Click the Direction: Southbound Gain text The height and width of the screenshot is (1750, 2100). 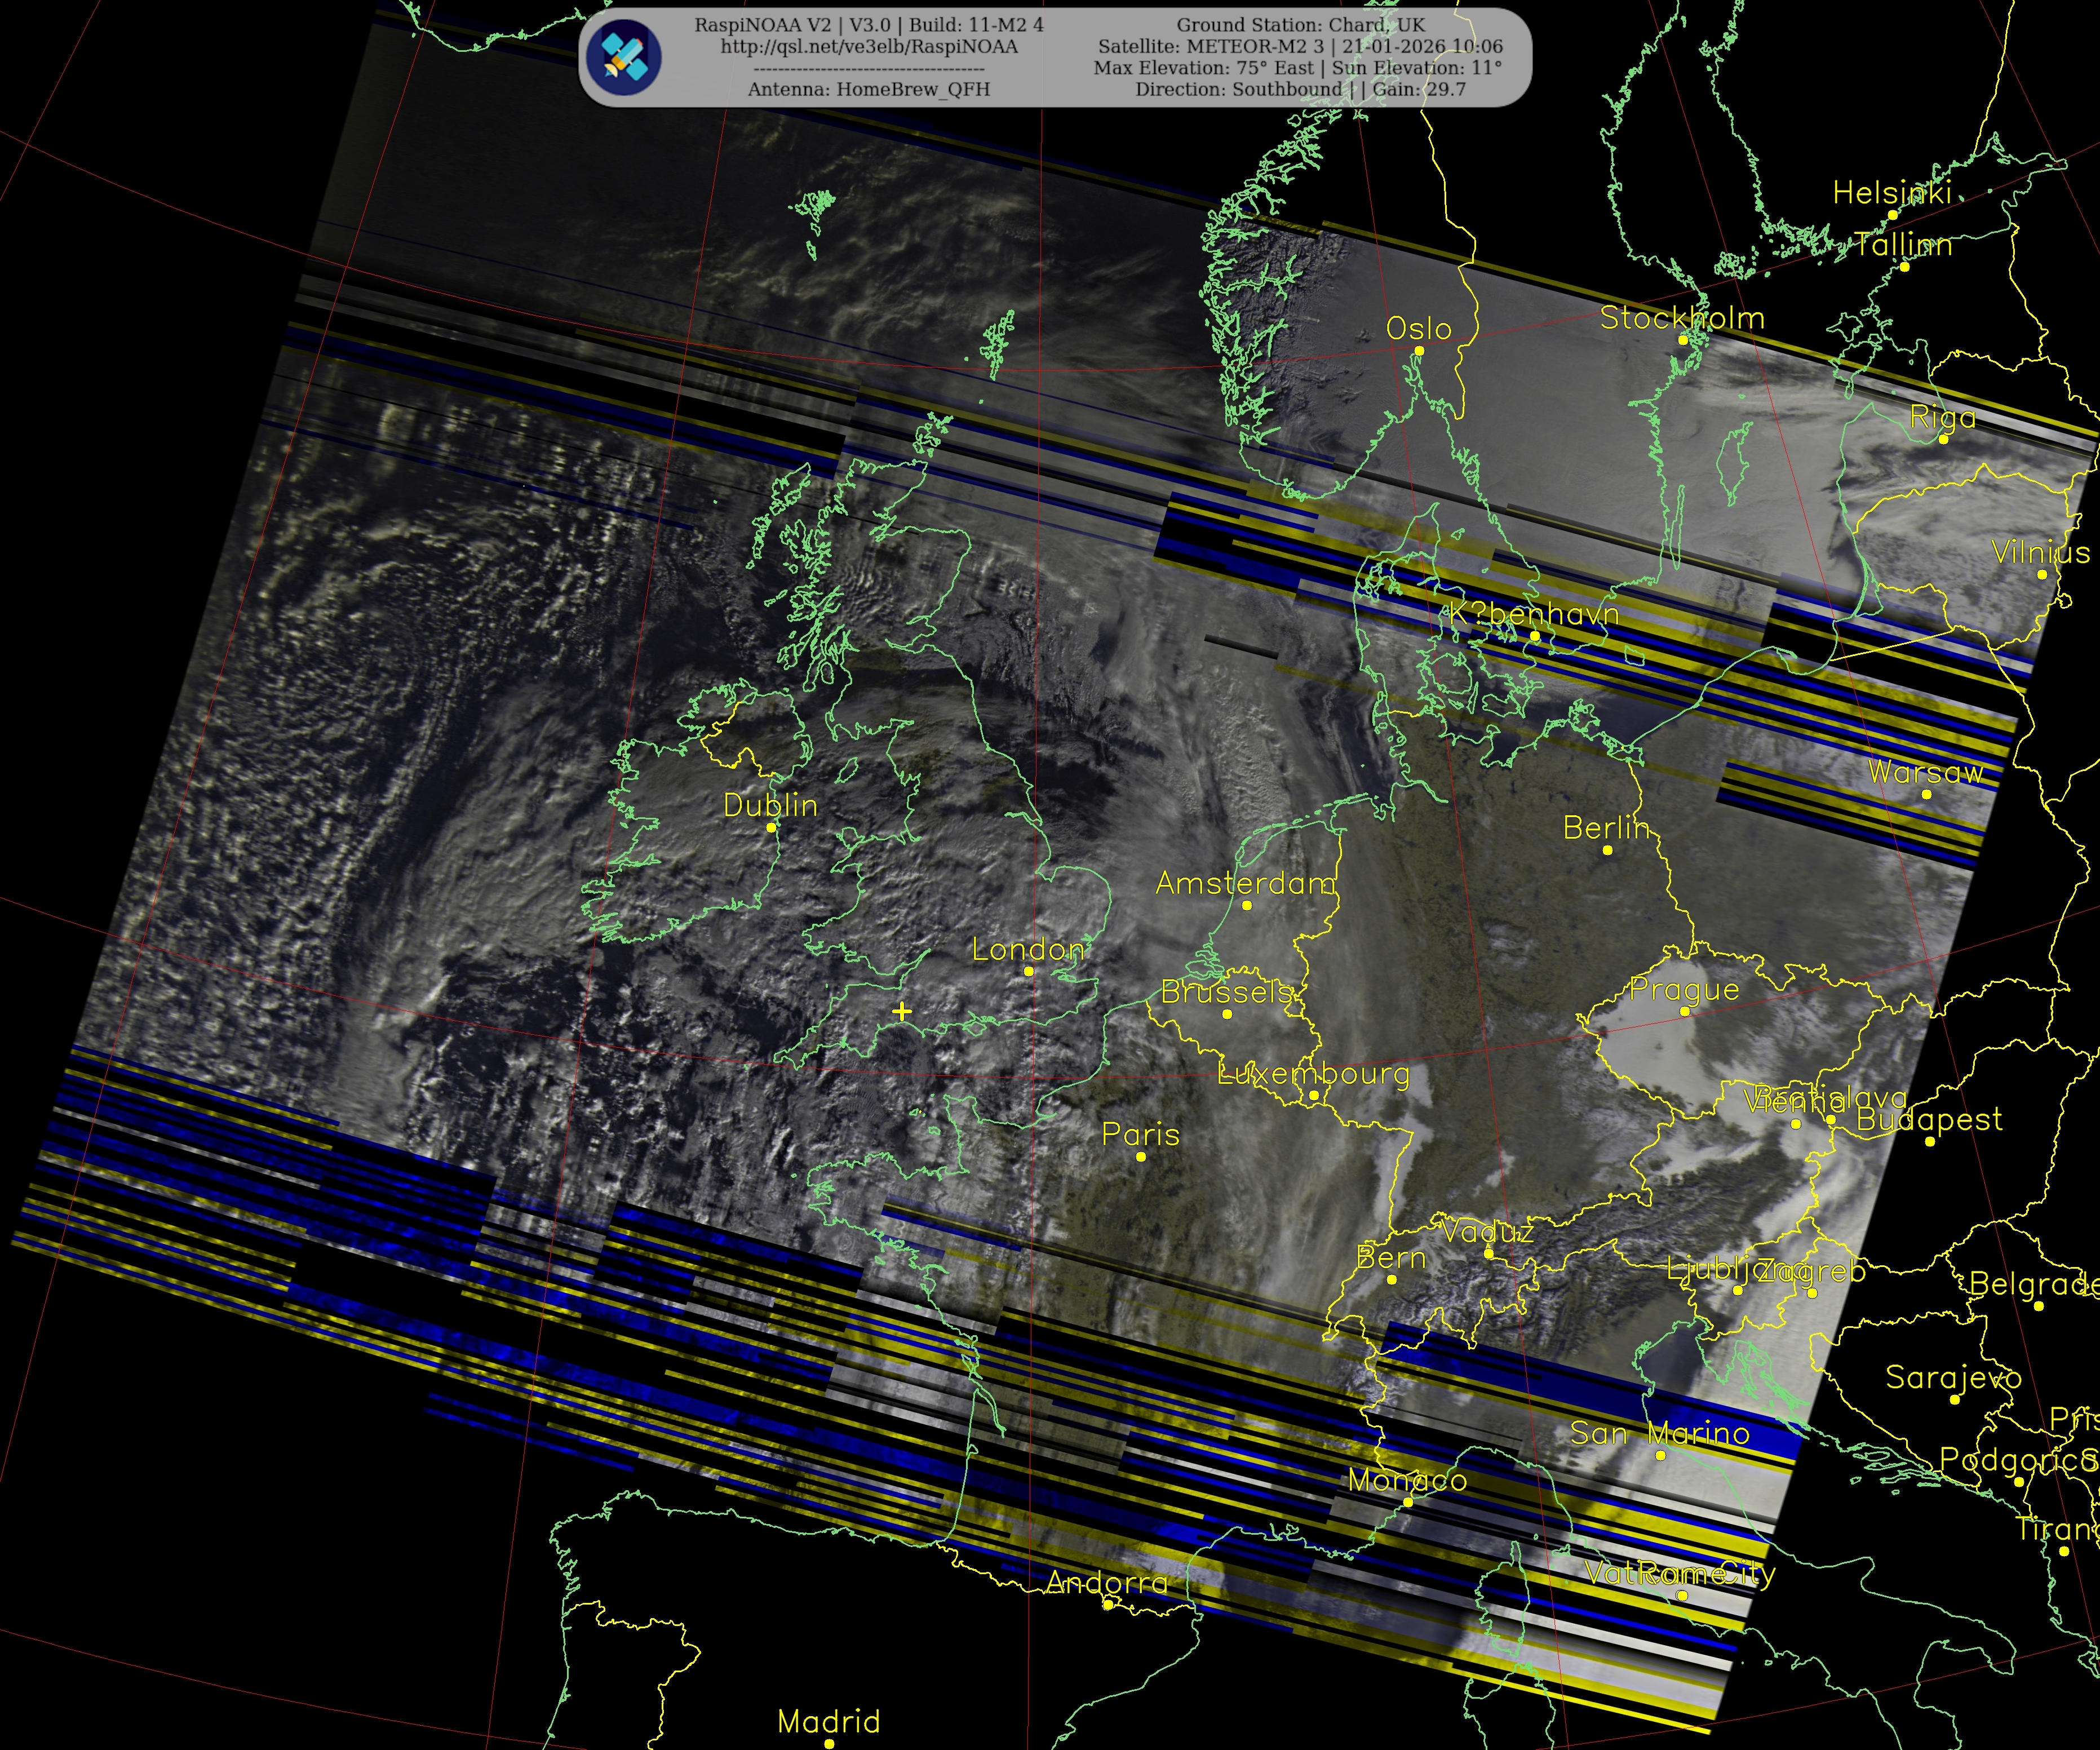pyautogui.click(x=1300, y=89)
